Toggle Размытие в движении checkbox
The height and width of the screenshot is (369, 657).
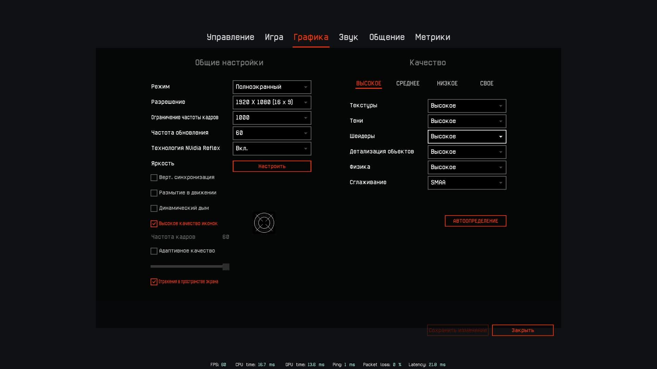tap(154, 193)
